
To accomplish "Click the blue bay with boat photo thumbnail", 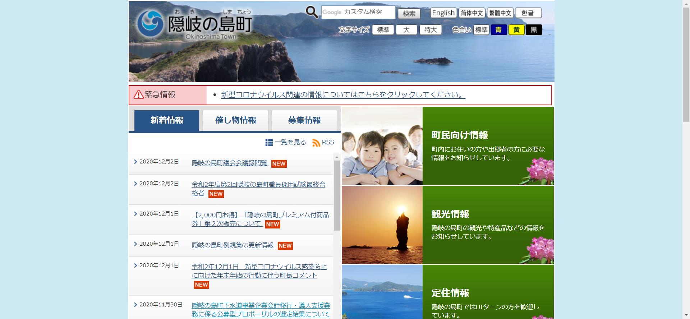I will click(x=382, y=292).
